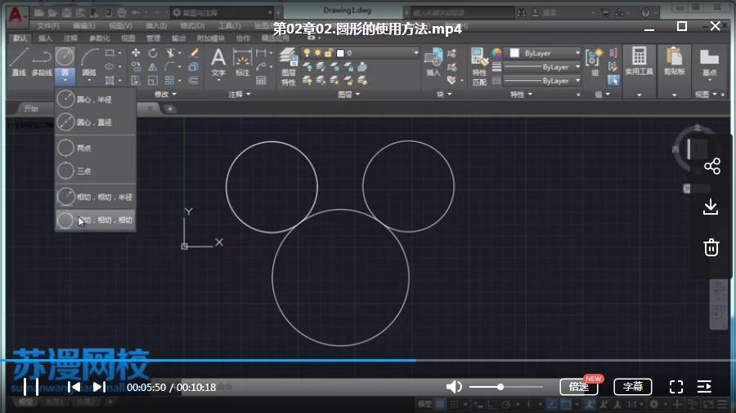The height and width of the screenshot is (413, 736).
Task: Click the Hatch tool icon
Action: pyautogui.click(x=110, y=81)
